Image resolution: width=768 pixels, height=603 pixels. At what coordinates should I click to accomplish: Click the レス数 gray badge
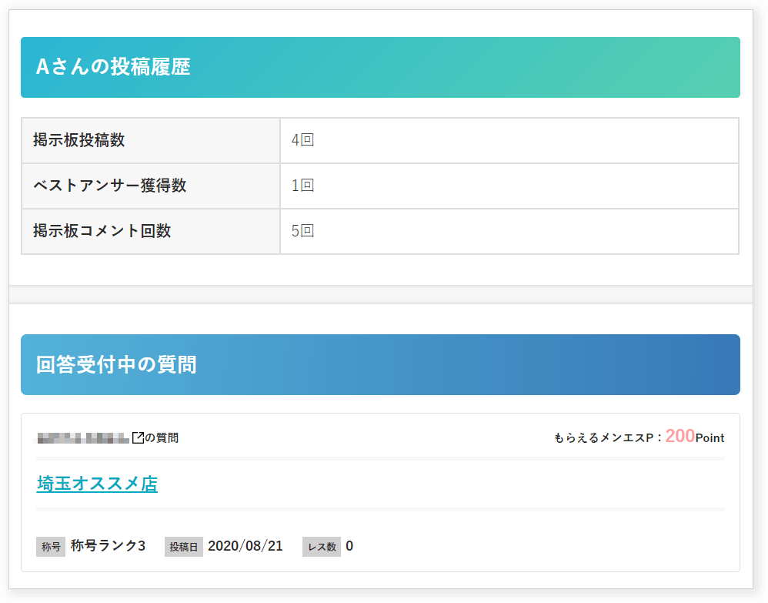[x=322, y=547]
